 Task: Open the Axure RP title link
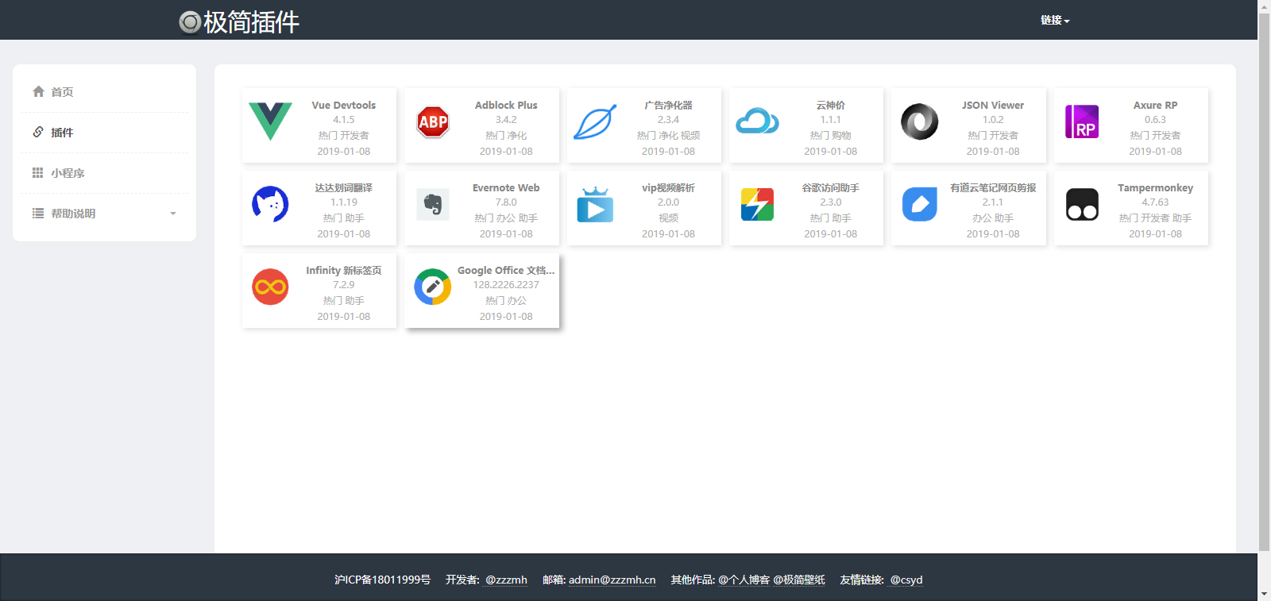pos(1155,105)
